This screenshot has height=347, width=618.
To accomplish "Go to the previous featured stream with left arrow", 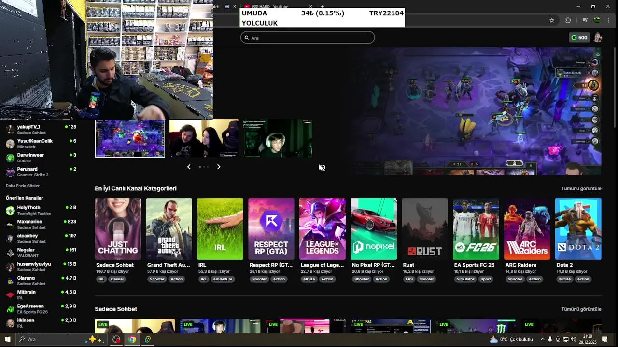I will (189, 167).
